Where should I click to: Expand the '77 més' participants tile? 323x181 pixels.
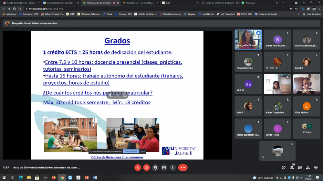(307, 128)
